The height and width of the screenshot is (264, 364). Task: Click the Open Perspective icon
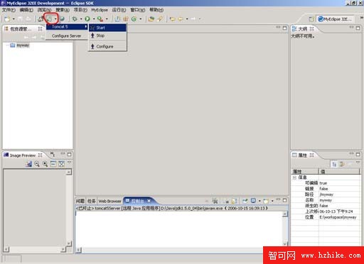(x=311, y=19)
